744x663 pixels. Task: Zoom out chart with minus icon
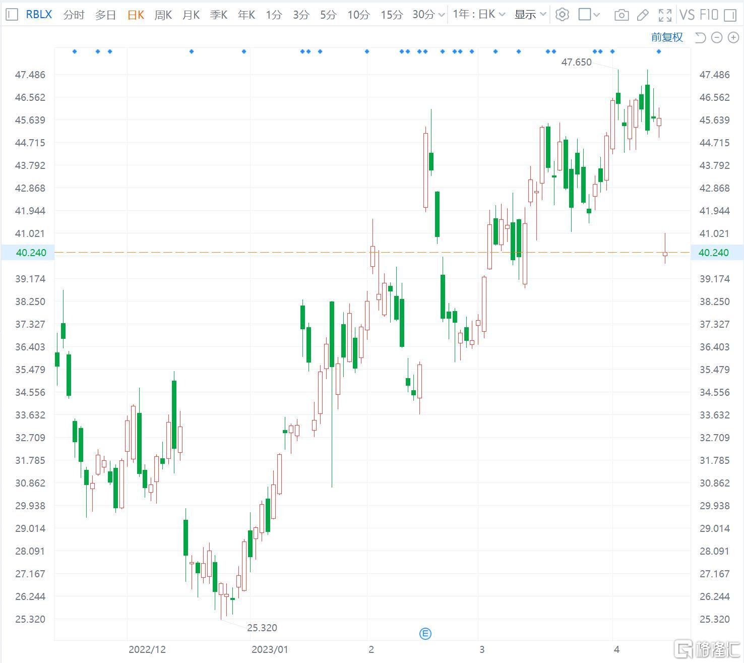[x=717, y=37]
